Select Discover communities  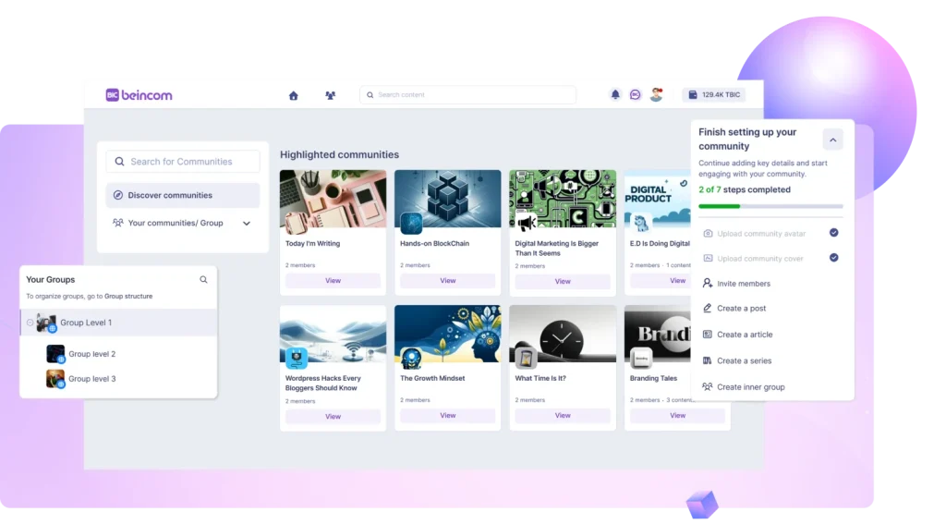click(x=183, y=196)
